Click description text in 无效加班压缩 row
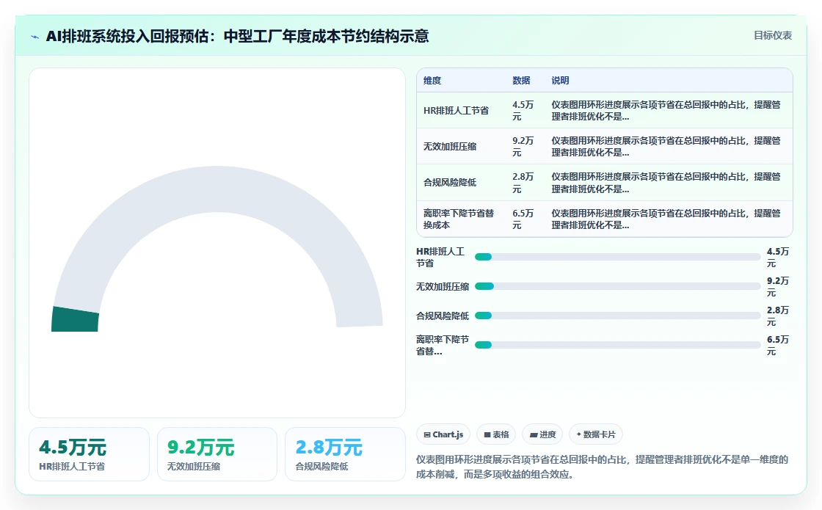 [x=666, y=147]
